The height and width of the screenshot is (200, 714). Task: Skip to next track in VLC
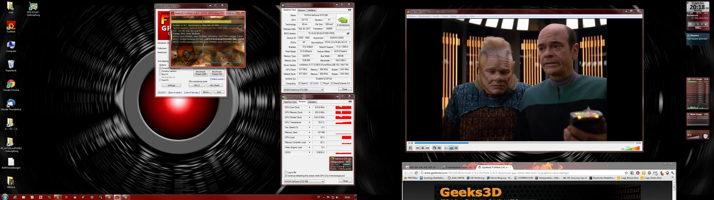point(427,148)
